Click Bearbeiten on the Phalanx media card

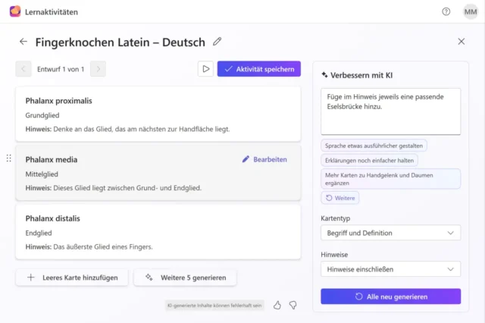click(264, 159)
